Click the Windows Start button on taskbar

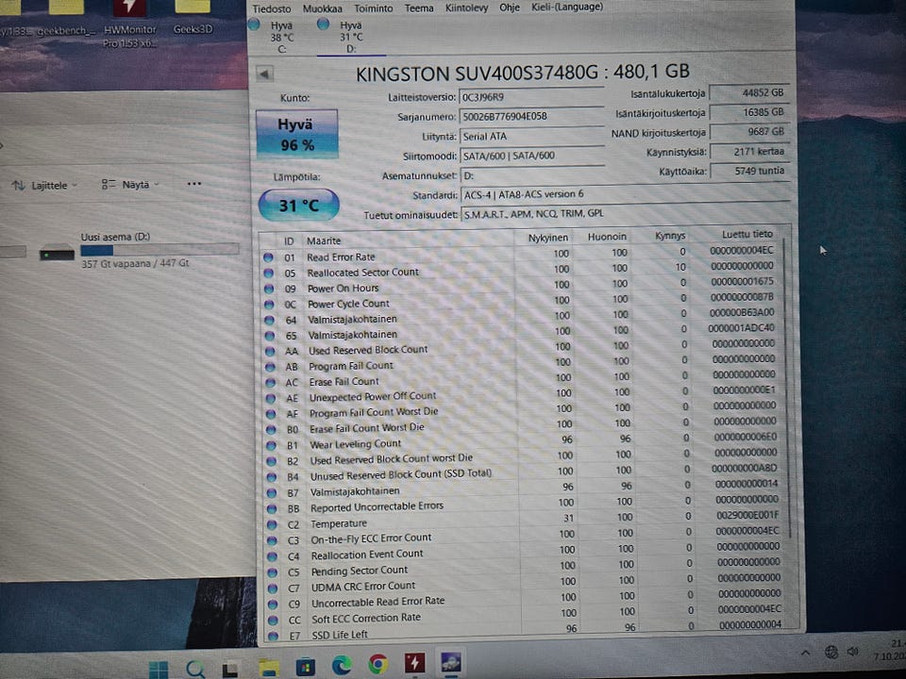159,669
